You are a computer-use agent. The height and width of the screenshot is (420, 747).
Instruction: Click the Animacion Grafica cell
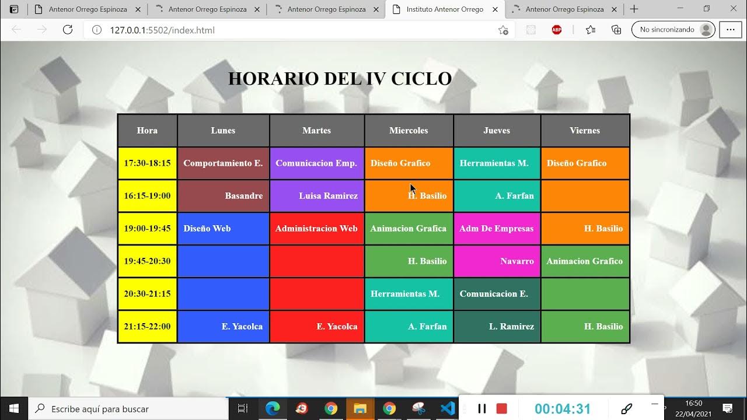[409, 229]
